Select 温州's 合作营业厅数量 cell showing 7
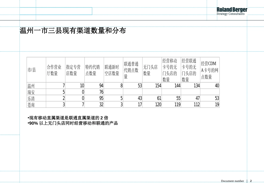The image size is (264, 183). 56,86
